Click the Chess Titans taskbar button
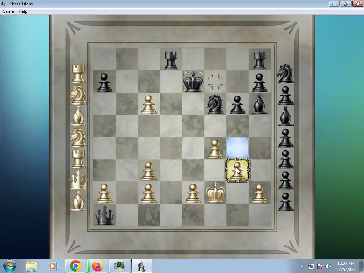Image resolution: width=364 pixels, height=273 pixels. [141, 266]
